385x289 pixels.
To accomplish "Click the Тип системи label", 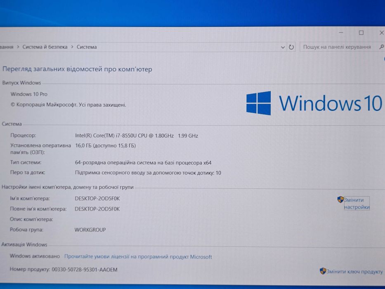I will [x=26, y=162].
